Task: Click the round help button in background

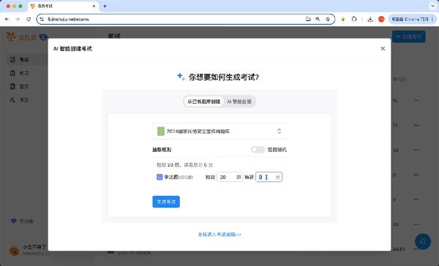Action: coord(423,241)
